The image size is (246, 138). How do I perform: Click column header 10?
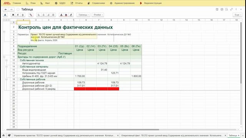pyautogui.click(x=136, y=20)
